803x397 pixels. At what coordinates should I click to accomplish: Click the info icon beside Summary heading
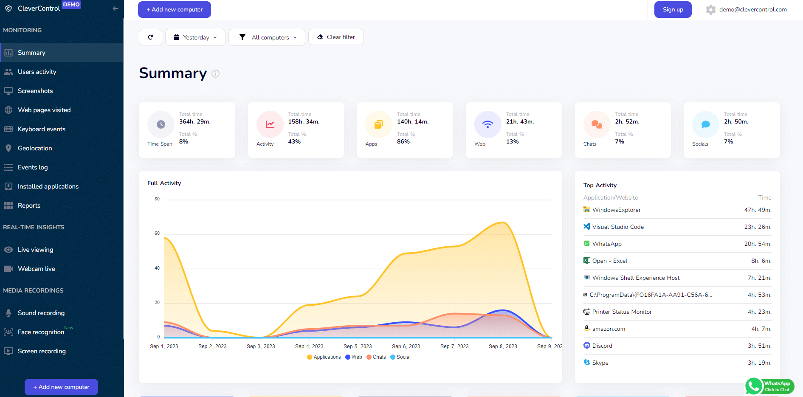(x=216, y=73)
